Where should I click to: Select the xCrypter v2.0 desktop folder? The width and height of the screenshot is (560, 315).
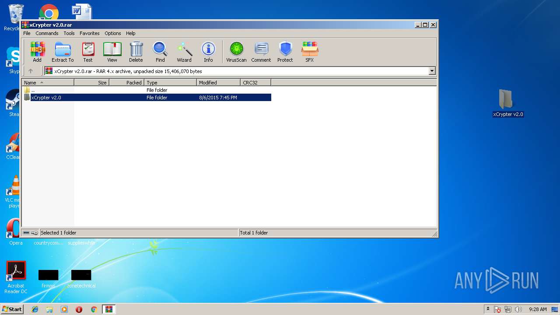tap(508, 103)
